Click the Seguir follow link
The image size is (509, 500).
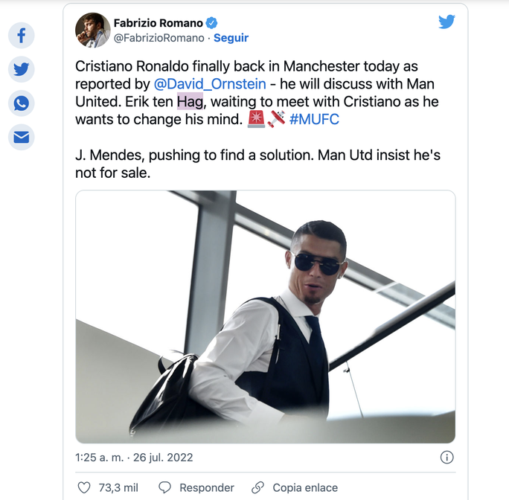[x=231, y=38]
